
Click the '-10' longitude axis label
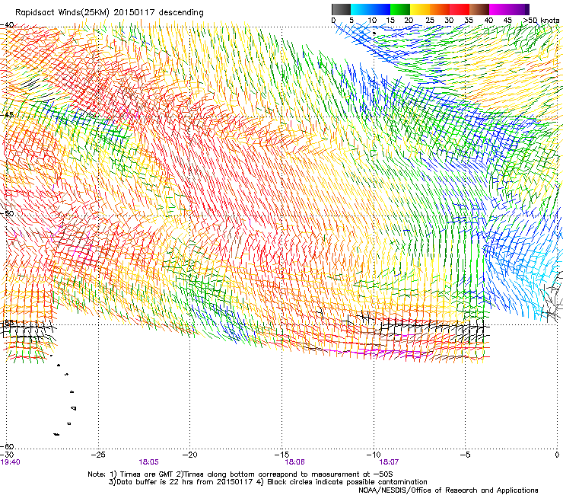tap(374, 455)
